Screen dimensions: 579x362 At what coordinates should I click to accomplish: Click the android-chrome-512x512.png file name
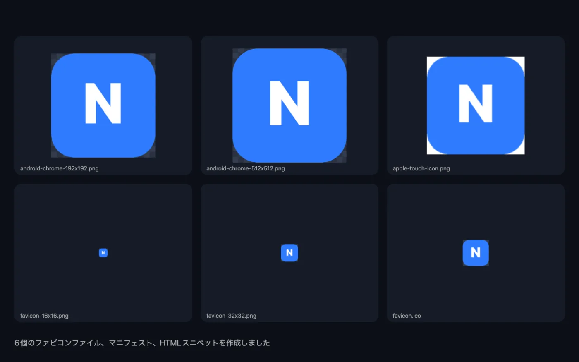[x=246, y=168]
